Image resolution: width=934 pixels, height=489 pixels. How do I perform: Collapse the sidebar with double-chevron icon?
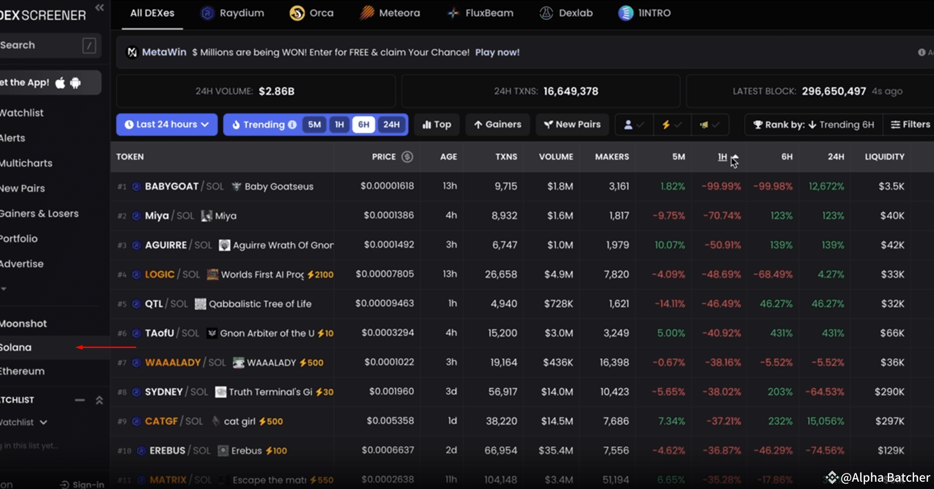point(100,7)
